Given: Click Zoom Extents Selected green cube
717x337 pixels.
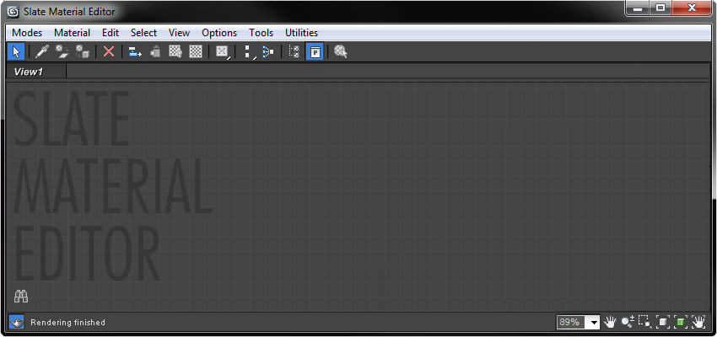Looking at the screenshot, I should (681, 323).
